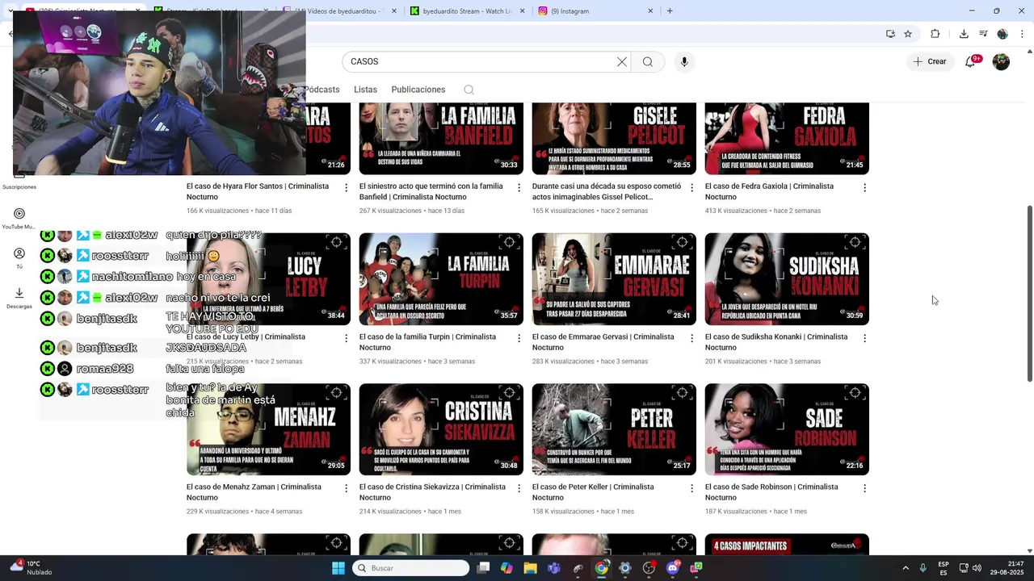Open Chrome profile avatar
The image size is (1034, 581).
pos(1002,34)
